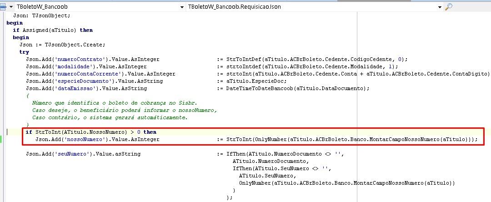This screenshot has height=202, width=491.
Task: Click the 'if StrToInt(ATitulo.NossoNumero) > 0 then' line
Action: pyautogui.click(x=91, y=132)
